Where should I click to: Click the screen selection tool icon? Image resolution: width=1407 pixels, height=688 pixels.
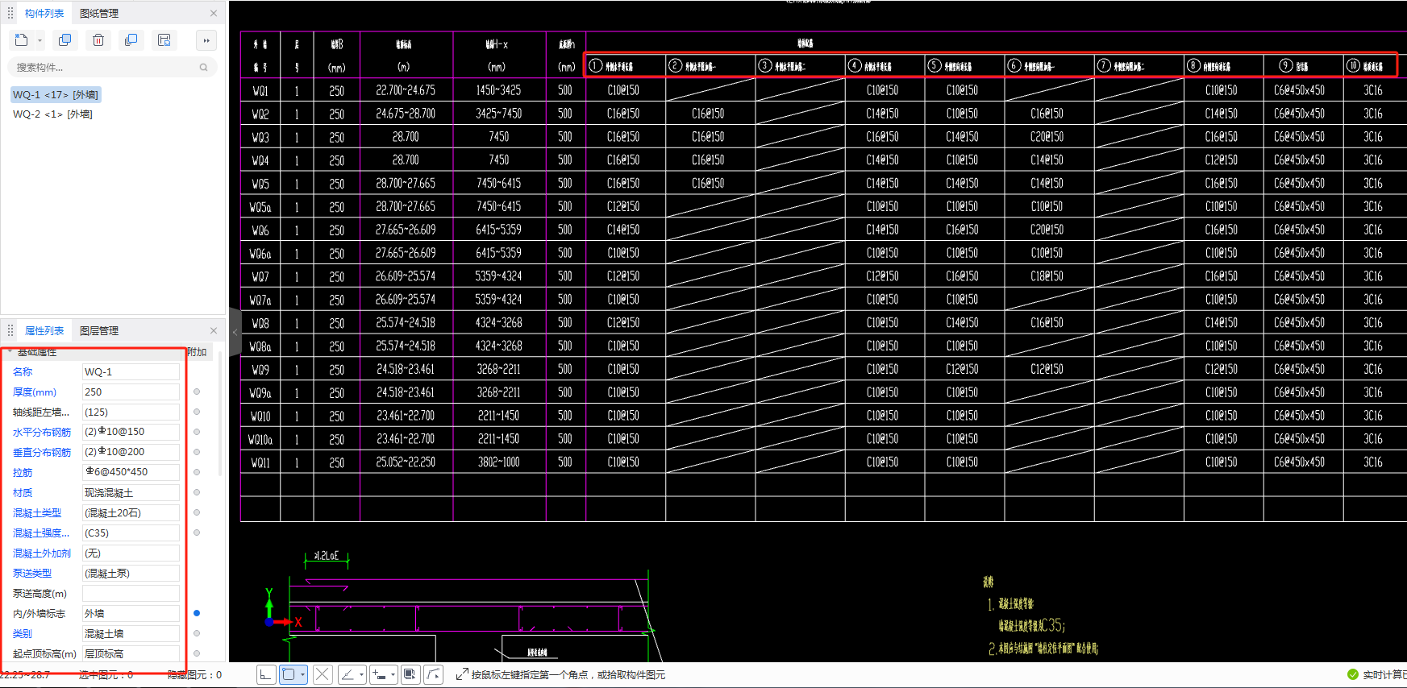coord(410,674)
